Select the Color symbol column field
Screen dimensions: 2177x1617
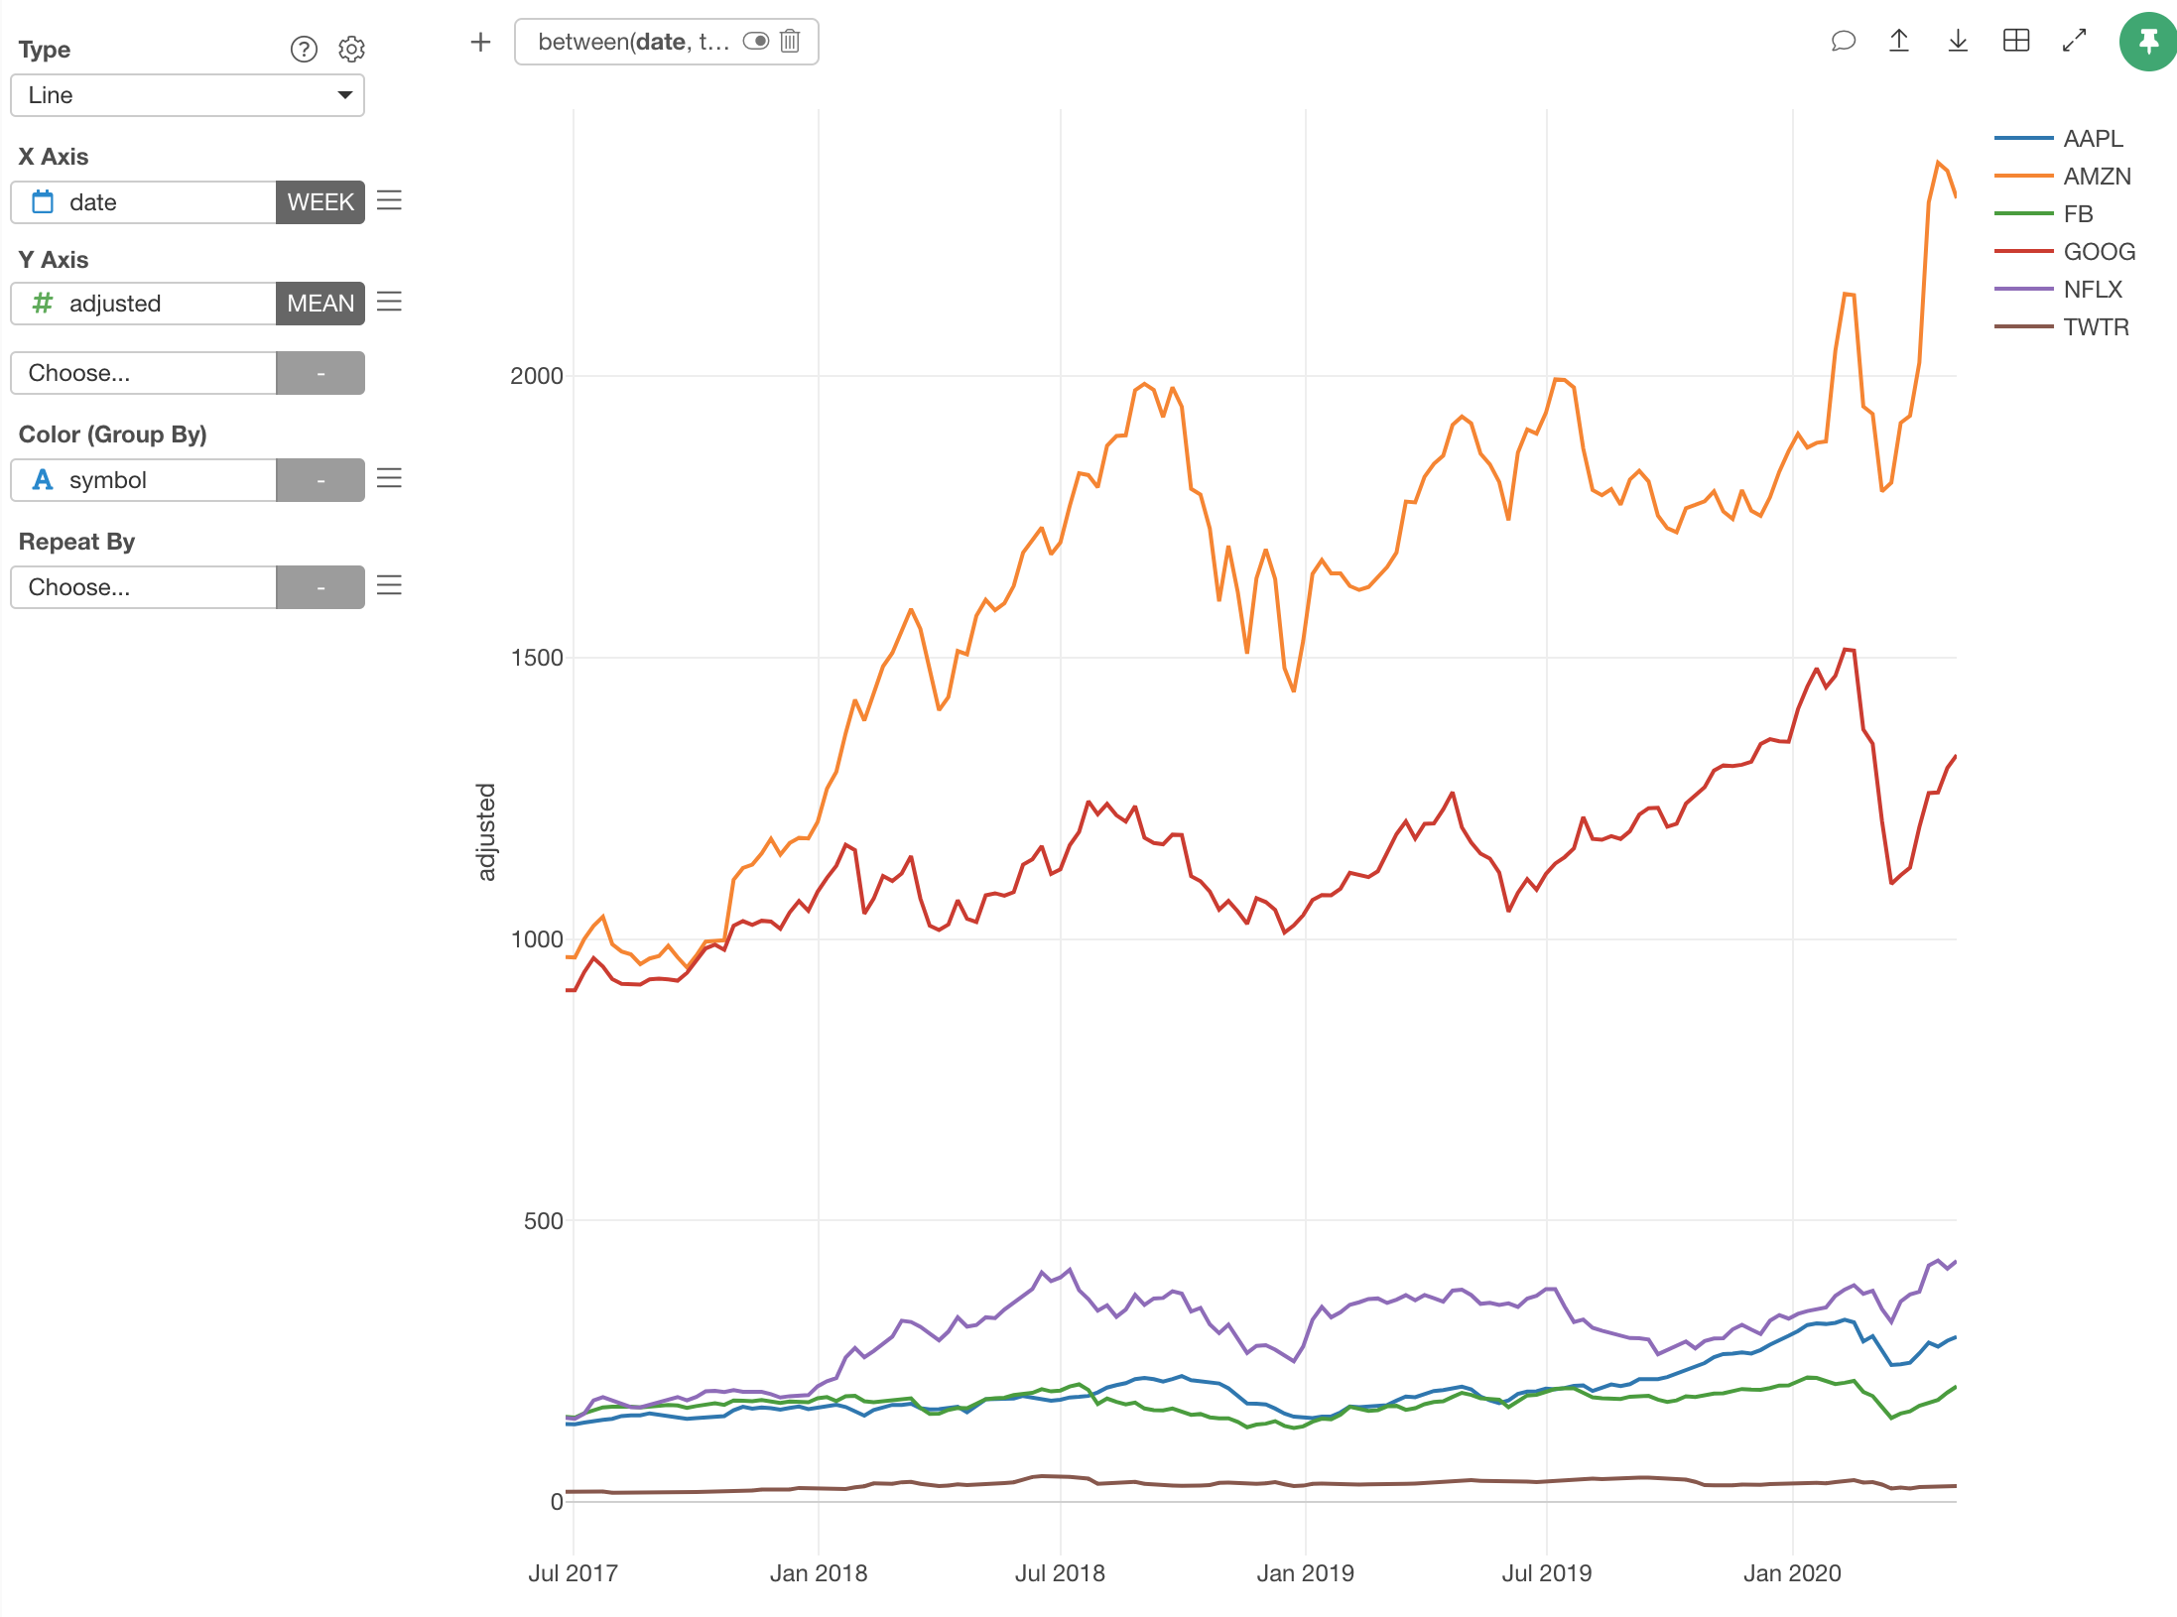tap(144, 480)
